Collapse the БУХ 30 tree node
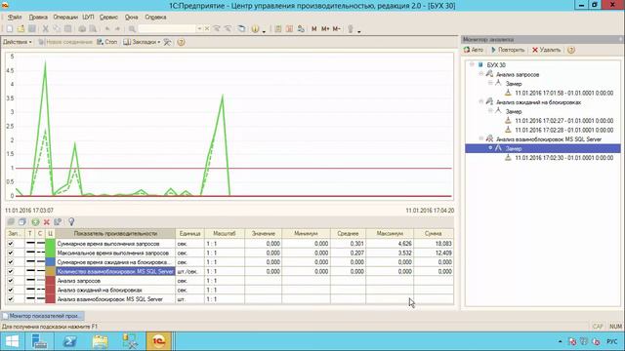This screenshot has height=351, width=625. 472,64
